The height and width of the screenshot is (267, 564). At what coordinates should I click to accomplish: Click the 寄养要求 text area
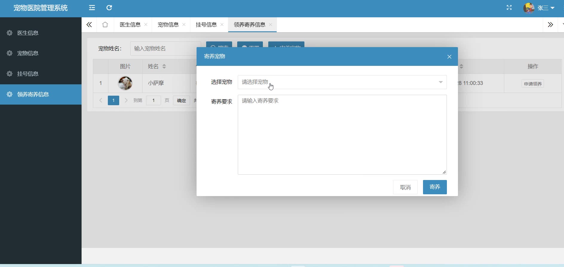(342, 135)
